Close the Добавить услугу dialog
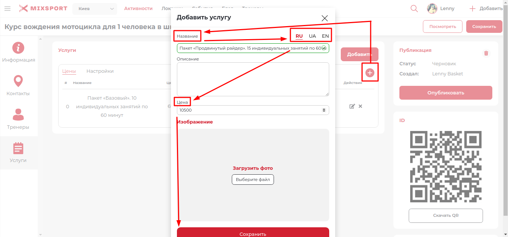Screen dimensions: 508x237 (x=324, y=18)
